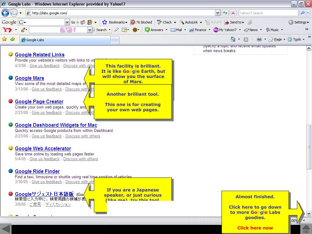Open the Google Related Links link
The height and width of the screenshot is (234, 312).
pyautogui.click(x=40, y=55)
